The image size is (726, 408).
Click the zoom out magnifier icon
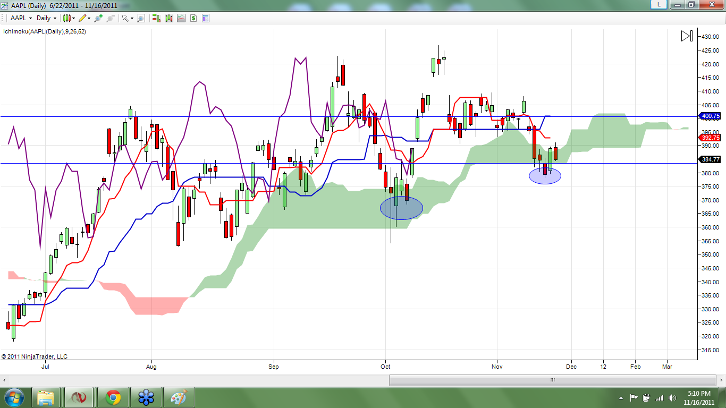tap(110, 18)
